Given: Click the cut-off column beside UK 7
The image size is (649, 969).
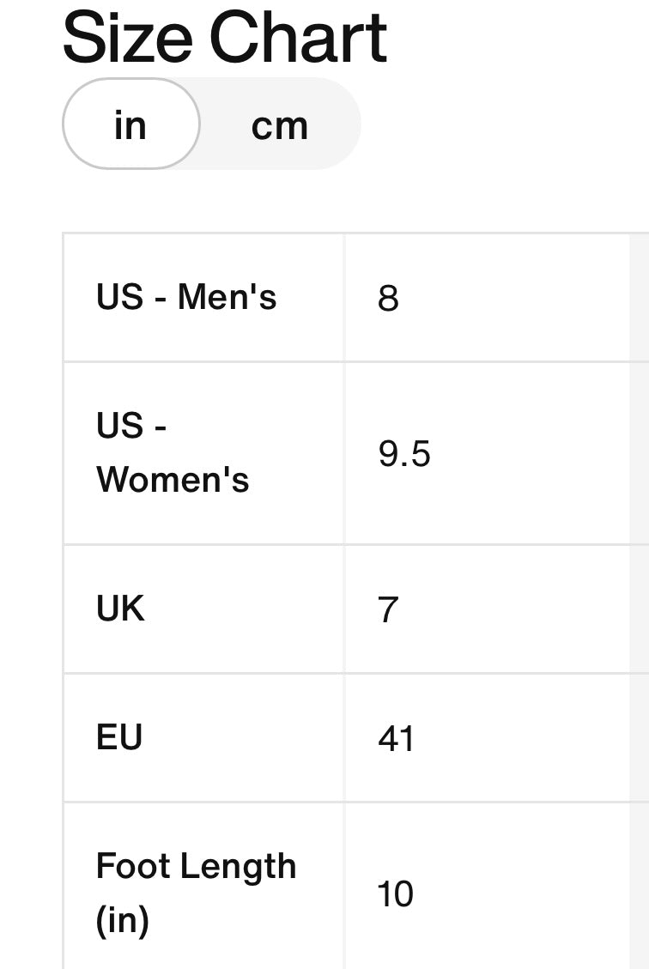Looking at the screenshot, I should [640, 609].
